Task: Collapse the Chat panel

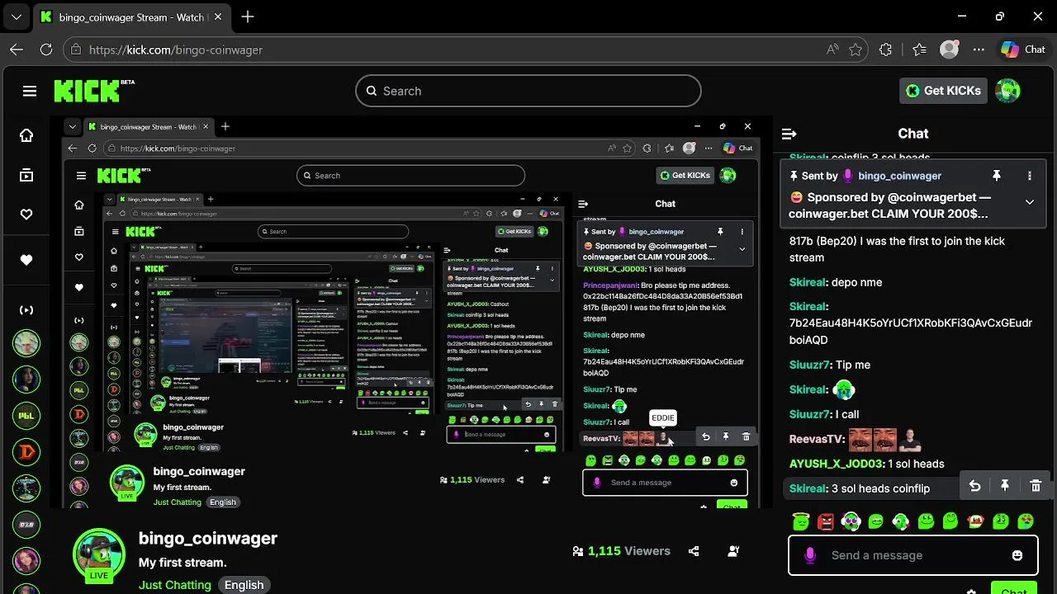Action: tap(789, 134)
